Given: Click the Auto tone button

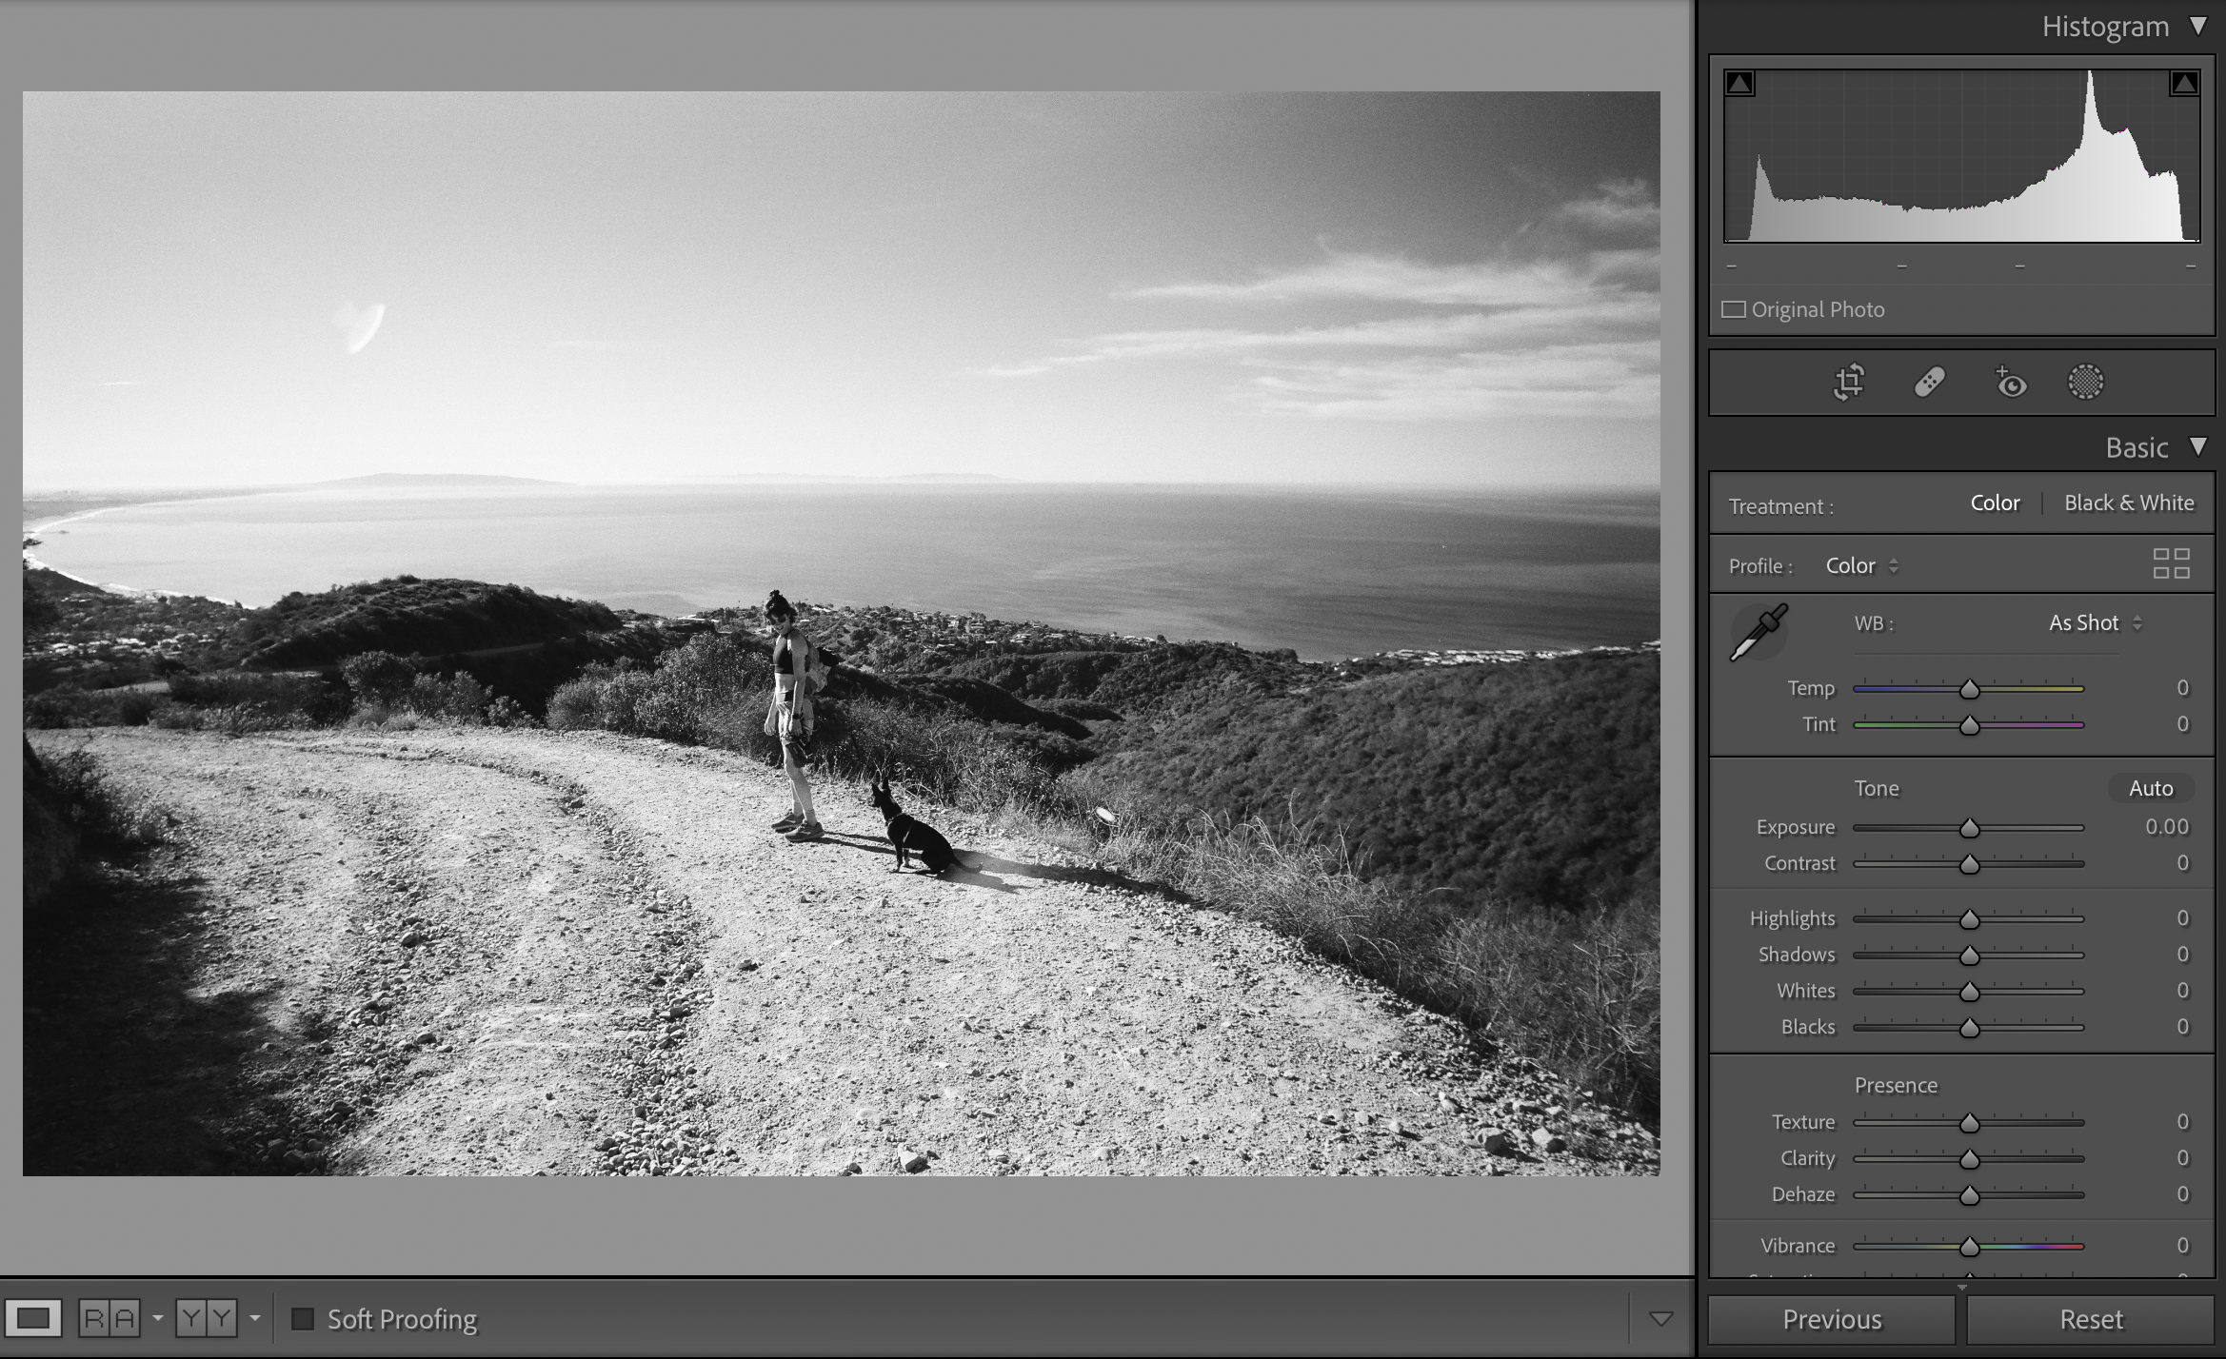Looking at the screenshot, I should 2151,789.
